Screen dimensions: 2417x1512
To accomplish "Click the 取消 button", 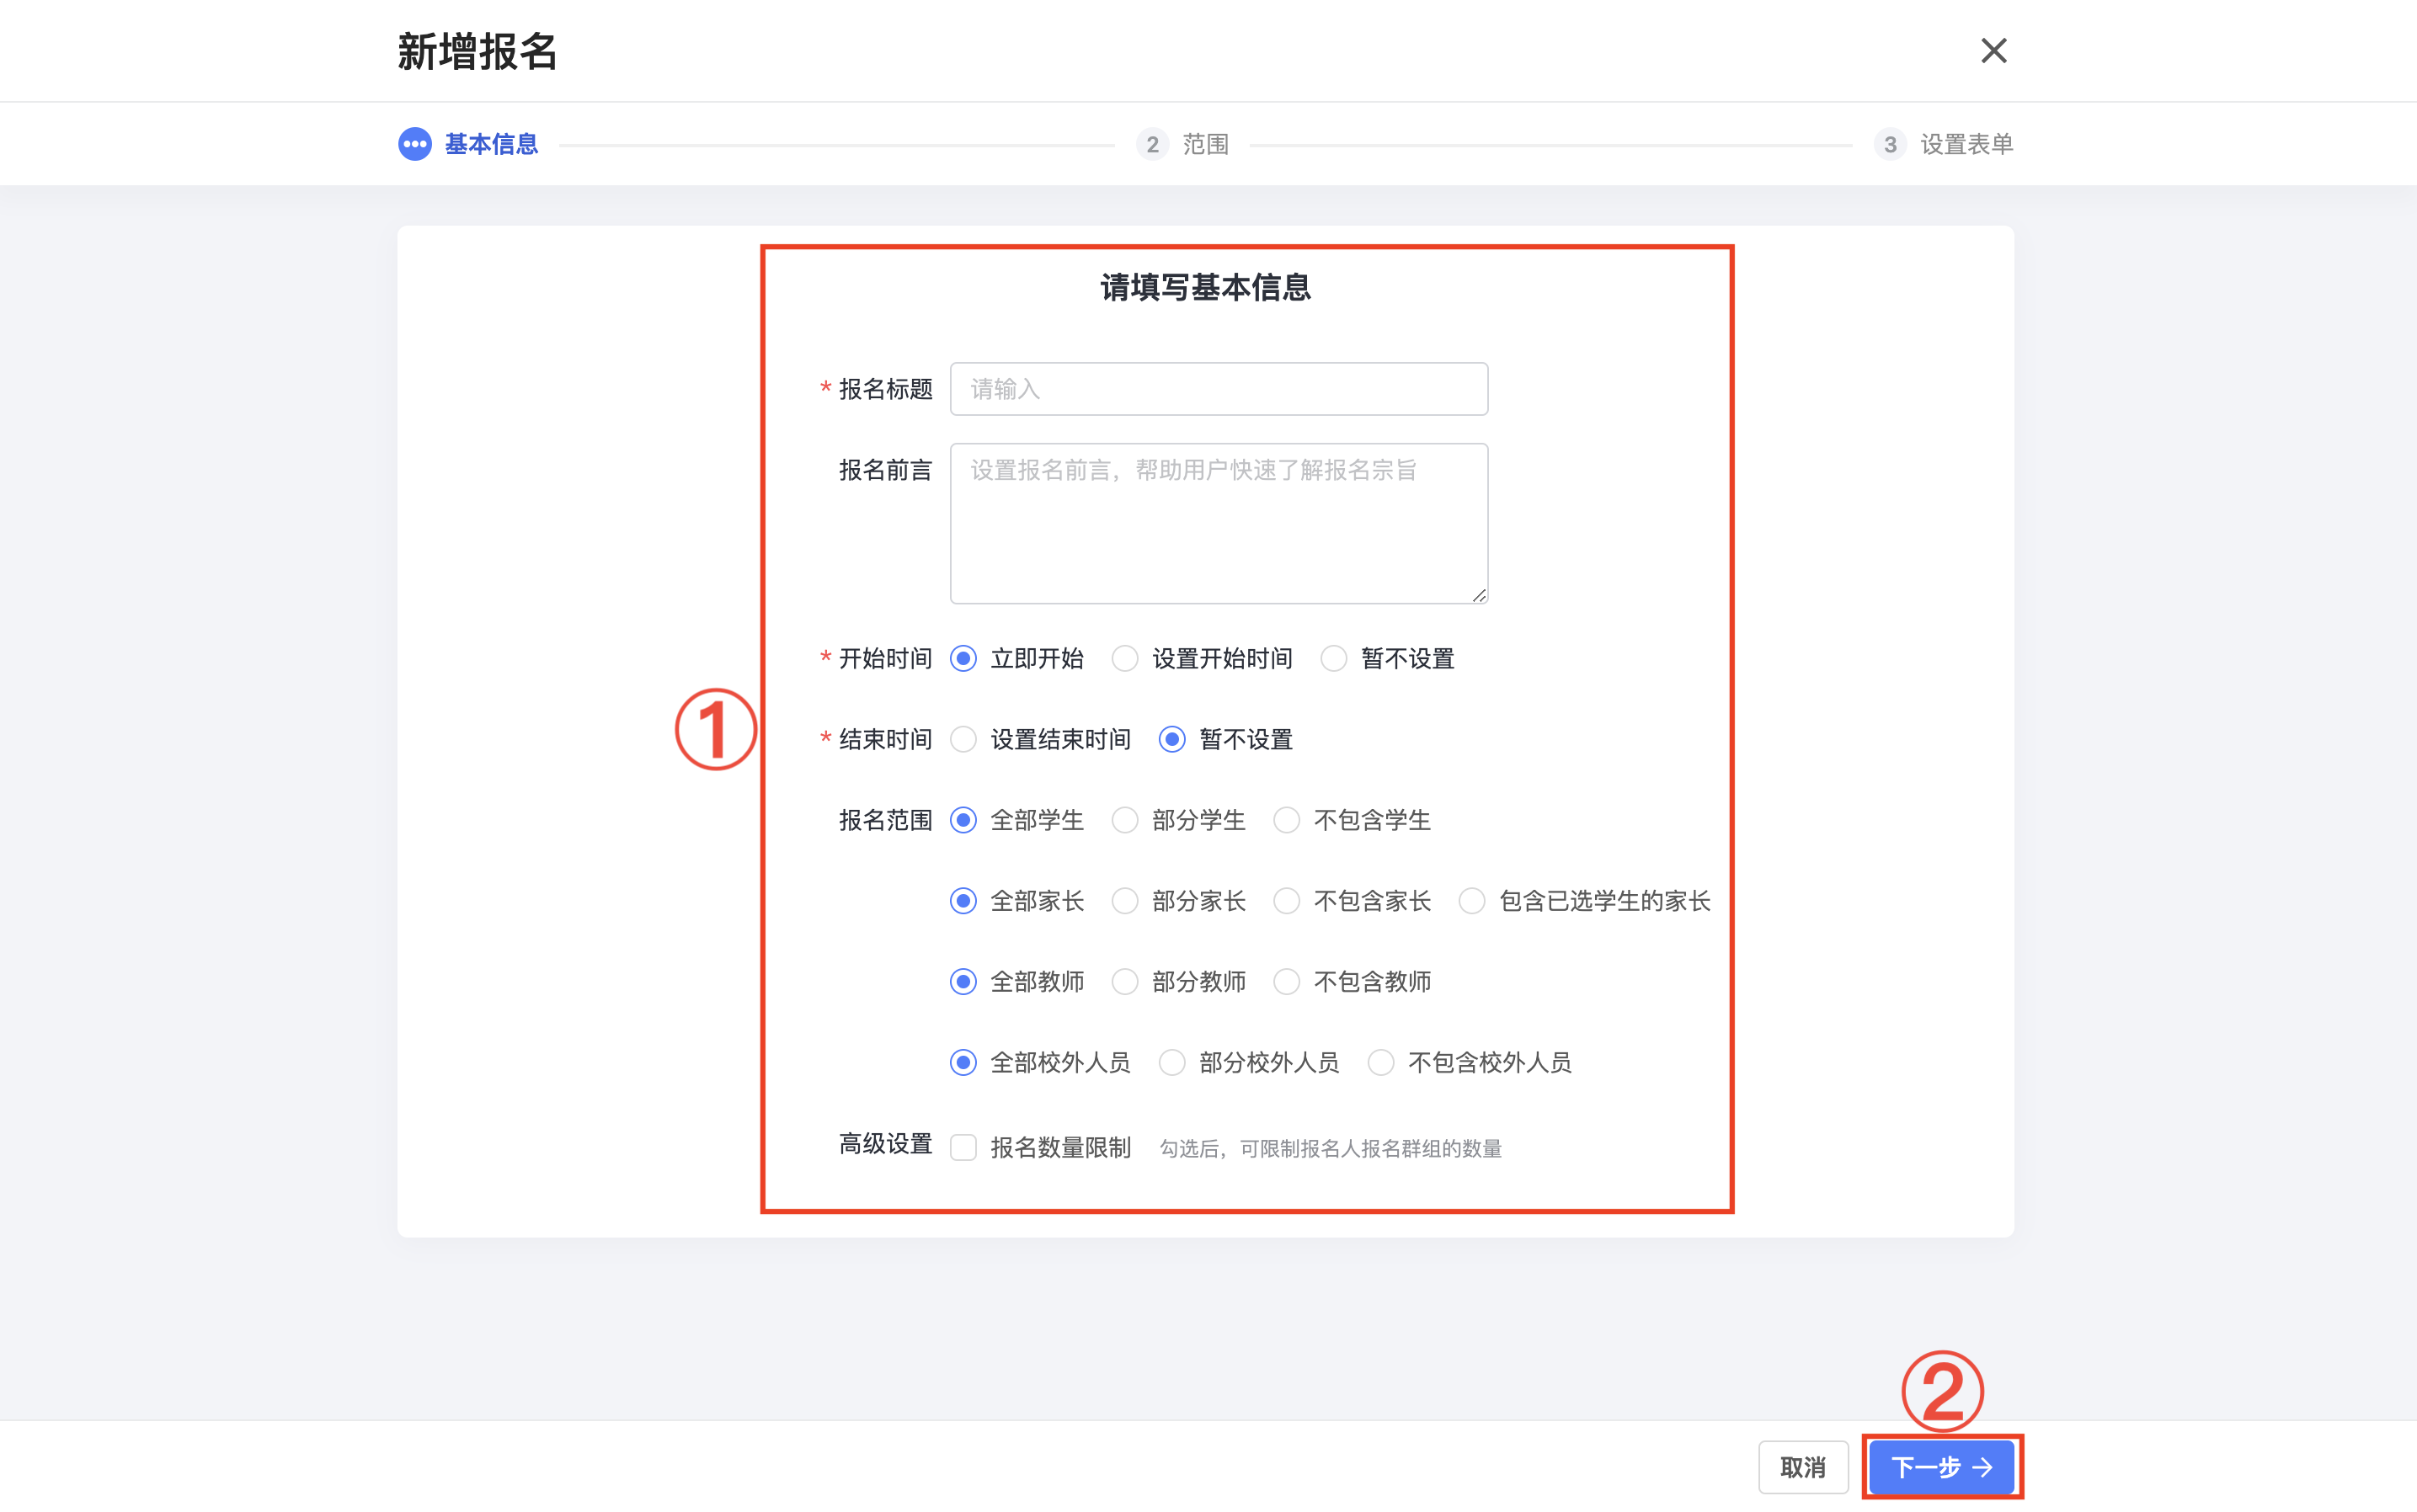I will click(x=1803, y=1467).
